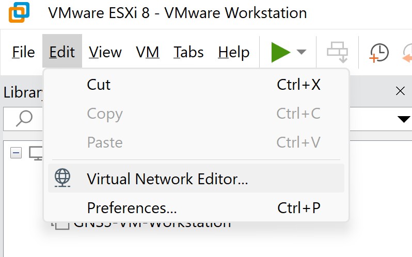Open the Tabs menu
The width and height of the screenshot is (412, 257).
click(x=188, y=52)
